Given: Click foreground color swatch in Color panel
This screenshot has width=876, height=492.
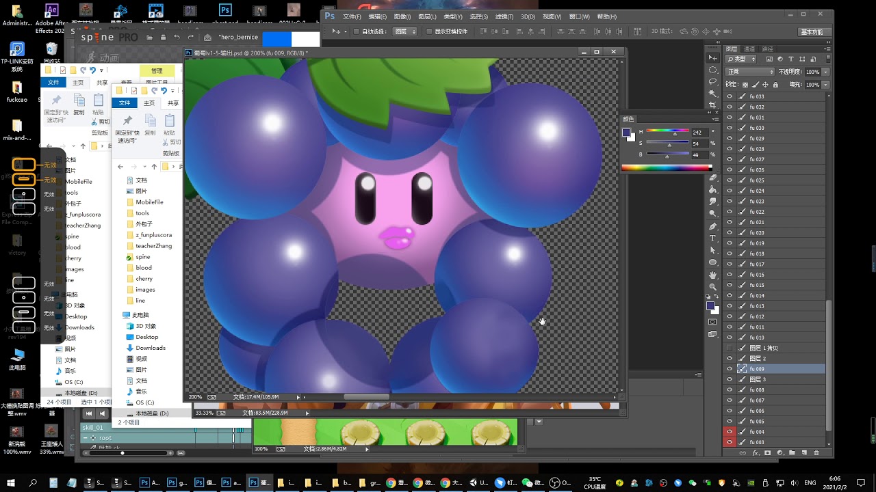Looking at the screenshot, I should tap(626, 133).
